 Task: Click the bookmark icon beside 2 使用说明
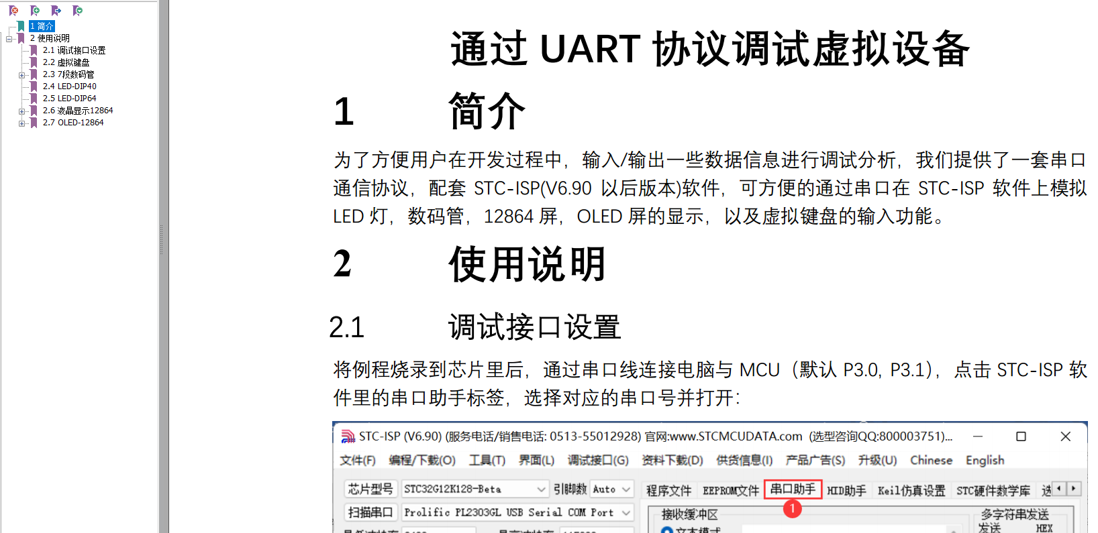[21, 38]
